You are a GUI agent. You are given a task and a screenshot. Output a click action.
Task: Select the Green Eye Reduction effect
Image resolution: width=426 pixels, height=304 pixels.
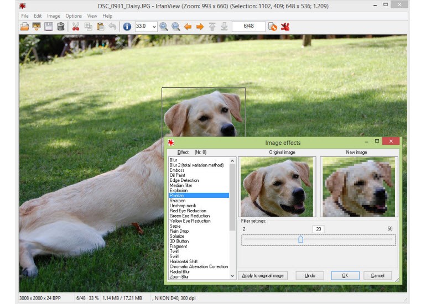(x=190, y=216)
